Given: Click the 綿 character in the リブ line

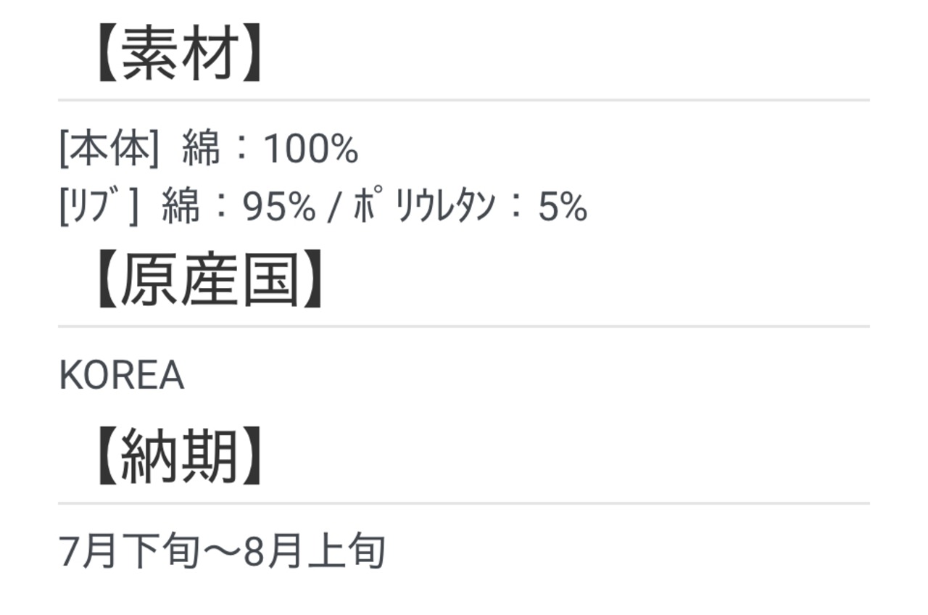Looking at the screenshot, I should tap(181, 207).
